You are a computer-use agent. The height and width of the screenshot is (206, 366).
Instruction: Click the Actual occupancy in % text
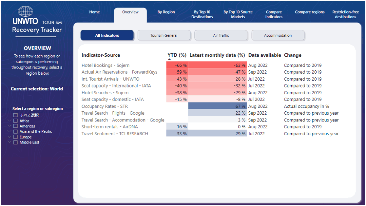coord(306,106)
